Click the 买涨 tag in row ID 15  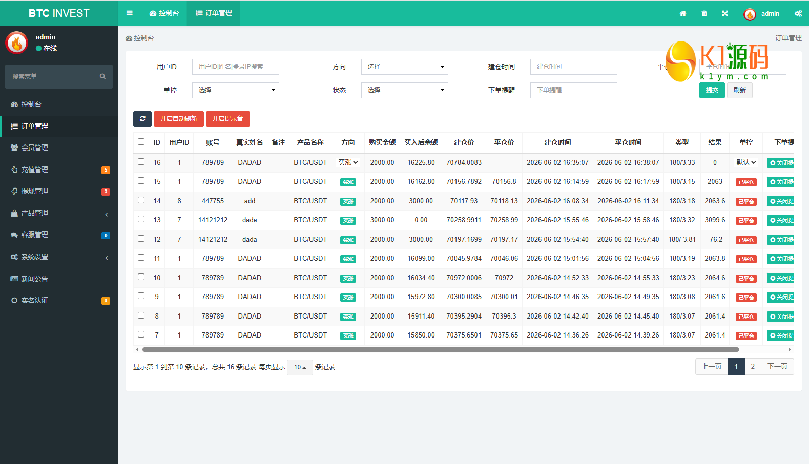(348, 182)
